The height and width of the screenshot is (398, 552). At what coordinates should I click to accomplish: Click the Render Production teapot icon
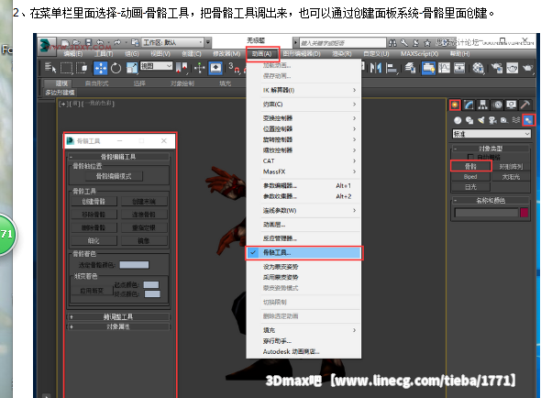(527, 68)
